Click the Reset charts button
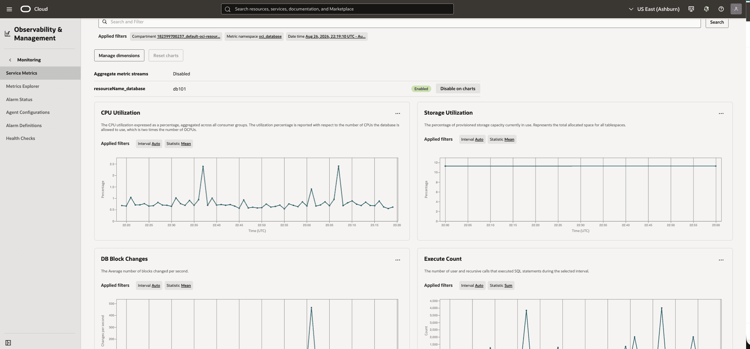This screenshot has width=750, height=349. pyautogui.click(x=166, y=56)
